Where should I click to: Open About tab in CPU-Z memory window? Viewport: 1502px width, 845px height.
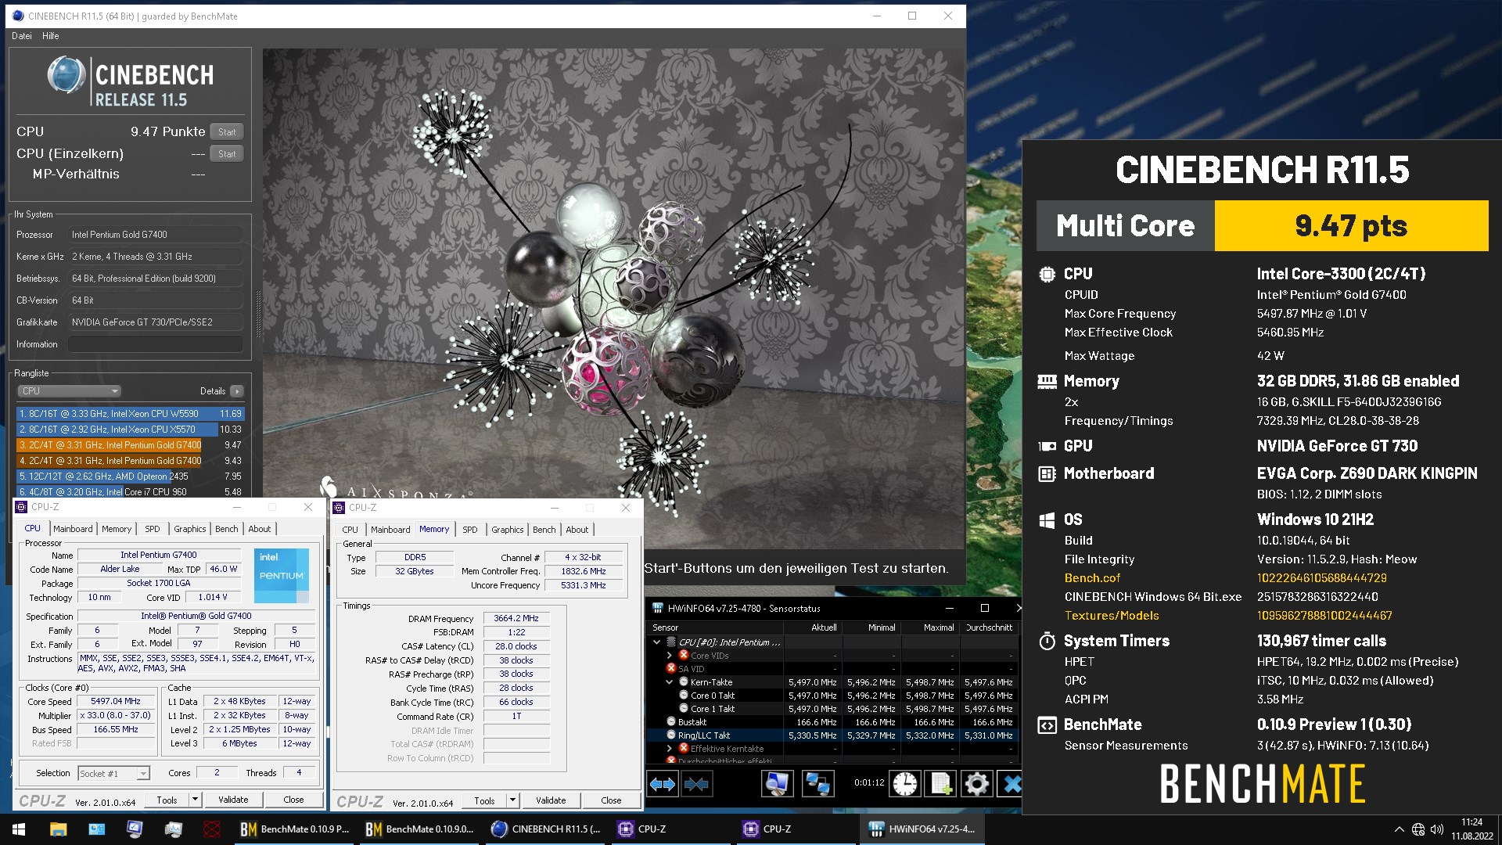click(x=577, y=530)
